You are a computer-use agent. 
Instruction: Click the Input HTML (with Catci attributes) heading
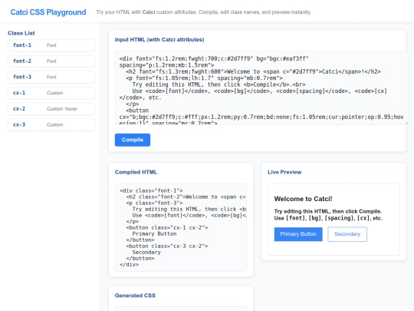click(159, 40)
